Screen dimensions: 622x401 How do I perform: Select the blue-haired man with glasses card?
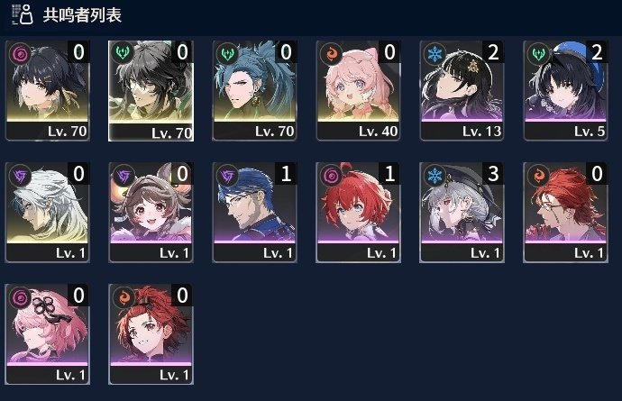pos(255,213)
